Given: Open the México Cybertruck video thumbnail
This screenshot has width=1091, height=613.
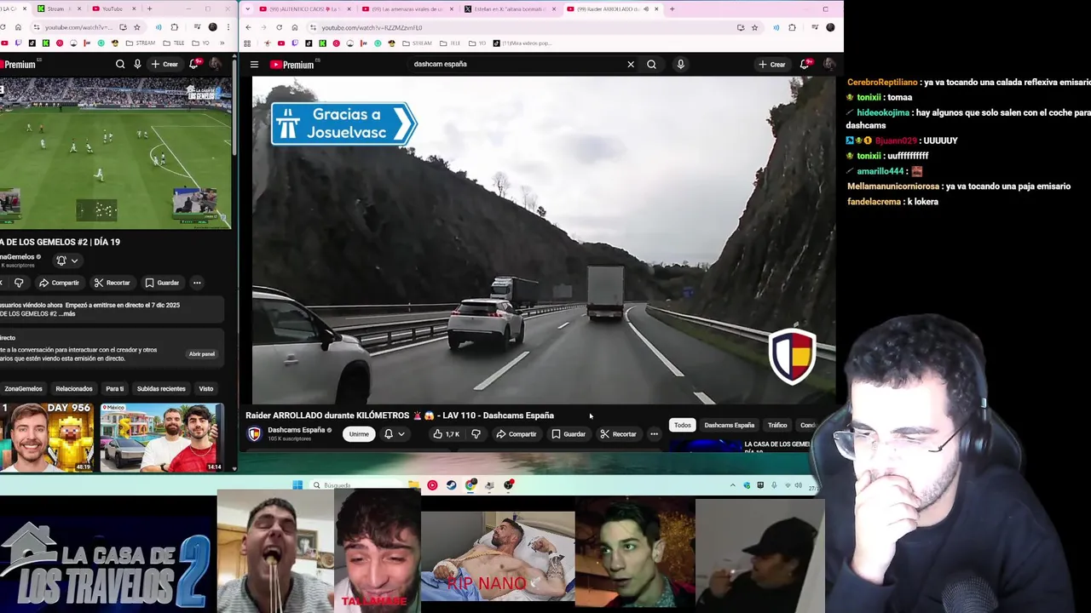Looking at the screenshot, I should click(x=162, y=438).
